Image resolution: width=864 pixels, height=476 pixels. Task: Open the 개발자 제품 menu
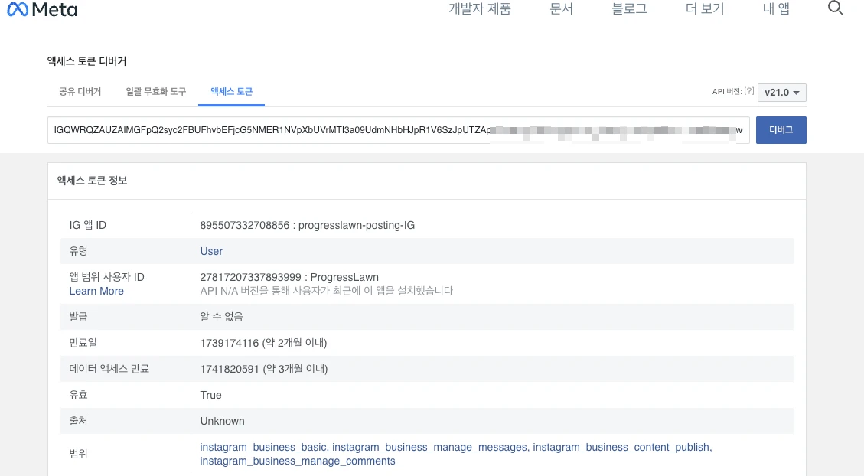point(479,9)
